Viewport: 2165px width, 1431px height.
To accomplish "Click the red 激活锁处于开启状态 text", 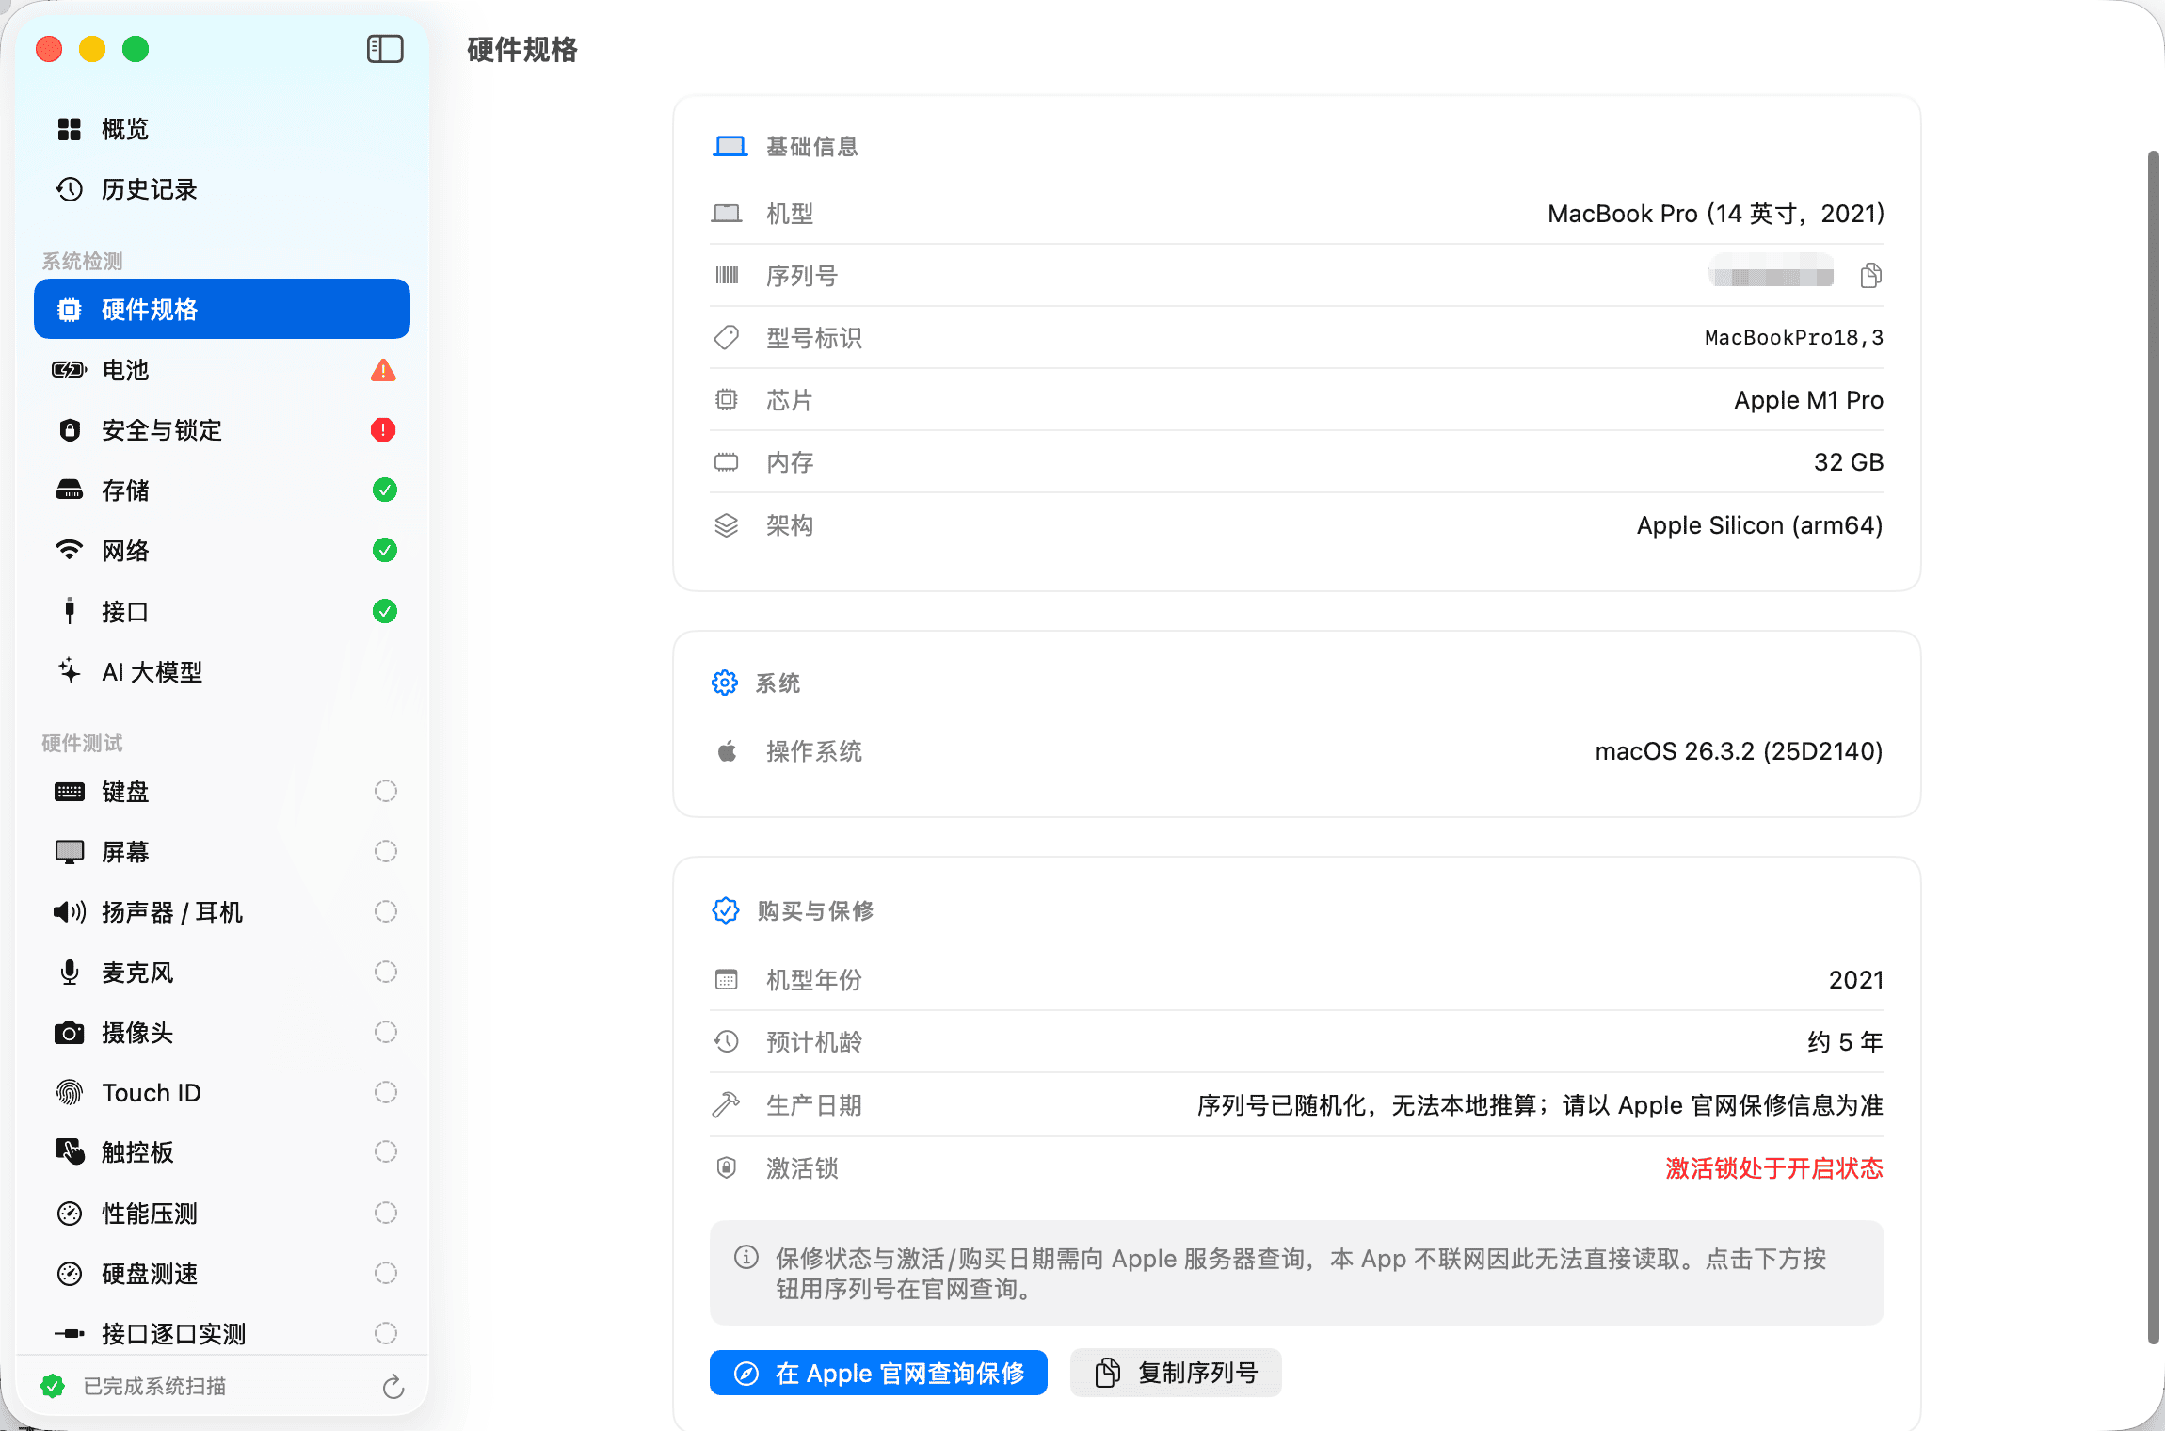I will pyautogui.click(x=1774, y=1168).
